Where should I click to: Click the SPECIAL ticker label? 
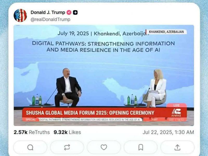click(31, 119)
